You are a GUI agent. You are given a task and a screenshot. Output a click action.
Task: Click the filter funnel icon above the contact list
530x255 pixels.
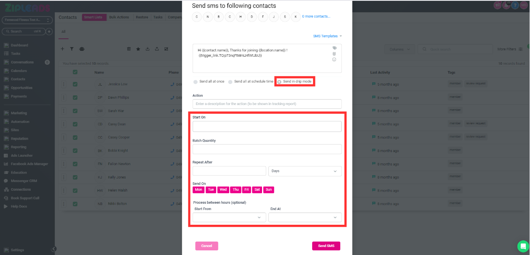pyautogui.click(x=72, y=49)
